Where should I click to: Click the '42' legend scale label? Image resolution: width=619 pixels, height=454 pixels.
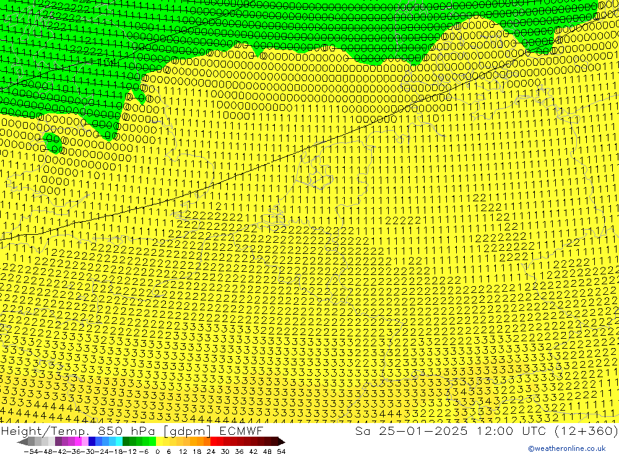click(x=253, y=452)
